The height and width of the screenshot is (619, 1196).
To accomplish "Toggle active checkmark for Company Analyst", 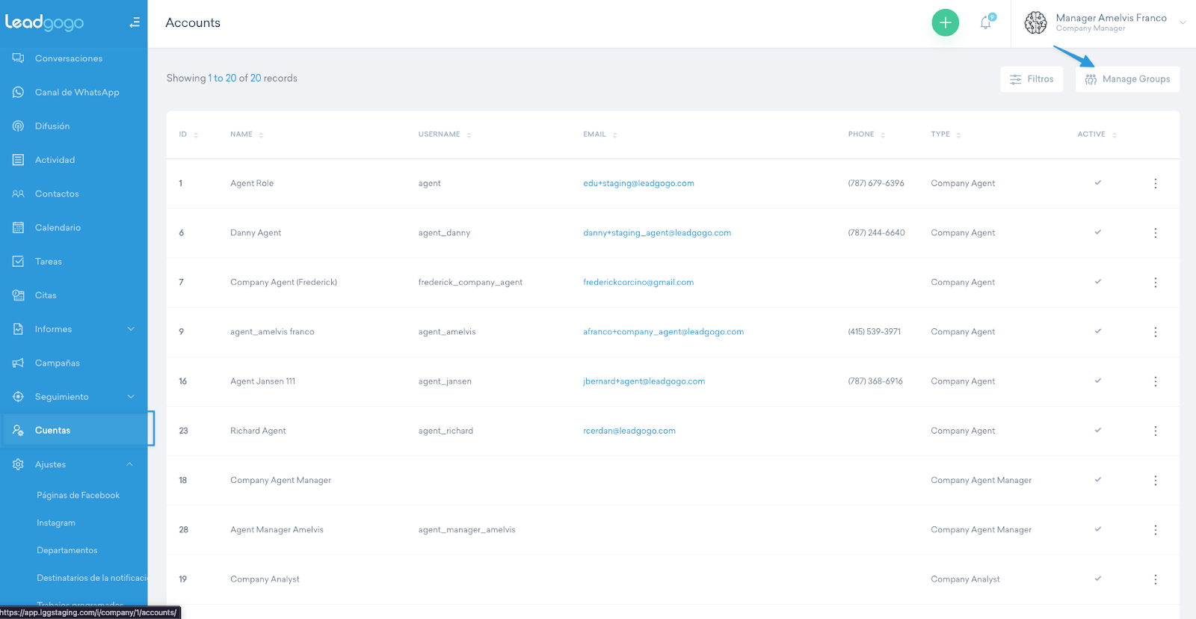I will pos(1097,579).
